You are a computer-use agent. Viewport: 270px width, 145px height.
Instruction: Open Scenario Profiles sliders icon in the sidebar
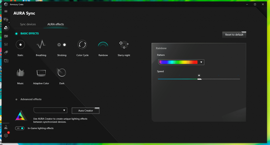pos(6,44)
